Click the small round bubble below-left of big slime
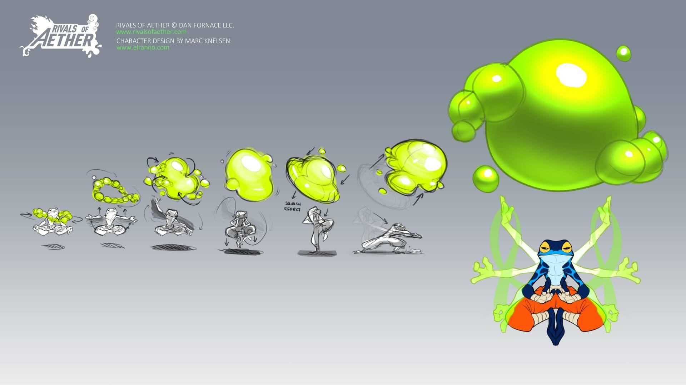686x385 pixels. 486,179
